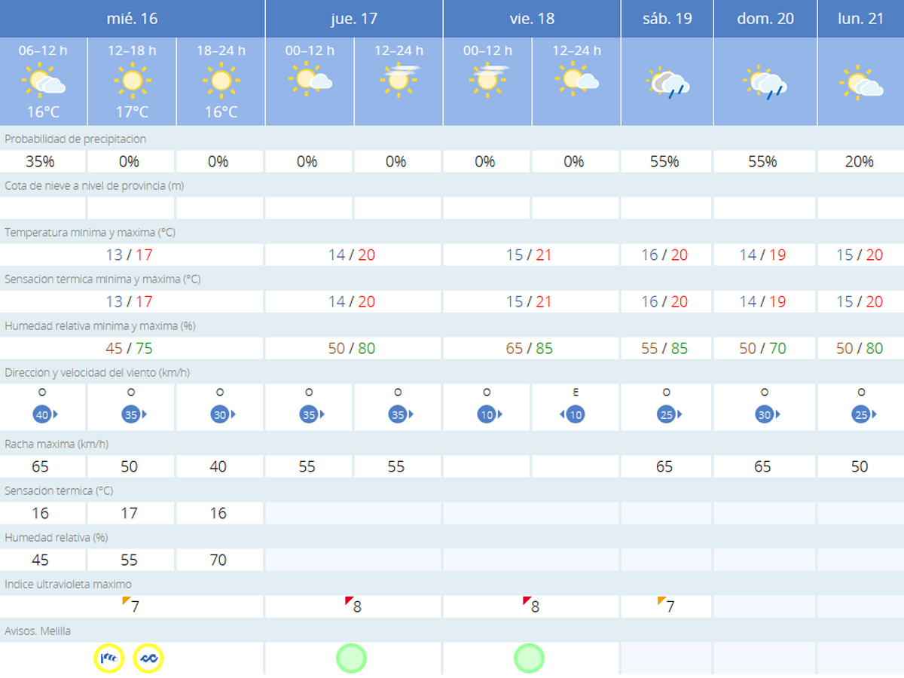The height and width of the screenshot is (678, 904).
Task: Click the hourly humidity value 45
Action: (40, 560)
